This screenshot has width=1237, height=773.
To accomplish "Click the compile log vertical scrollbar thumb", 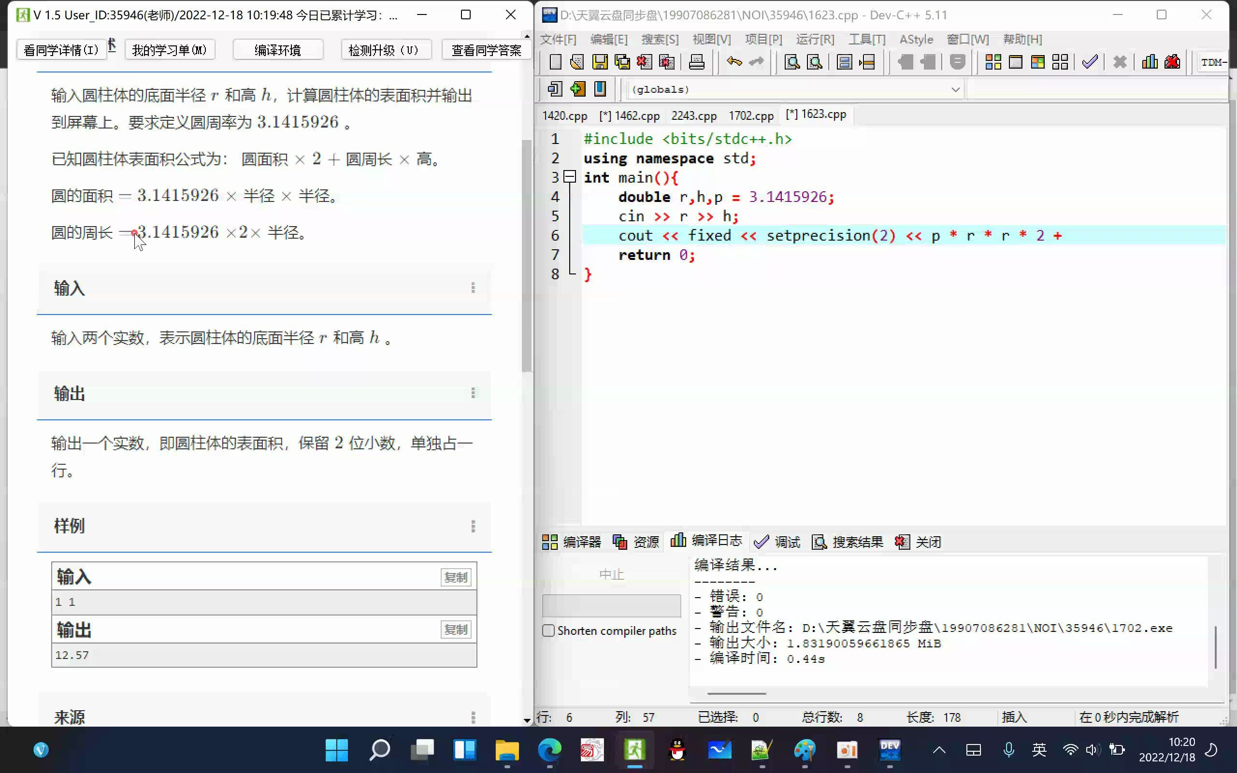I will (1216, 647).
